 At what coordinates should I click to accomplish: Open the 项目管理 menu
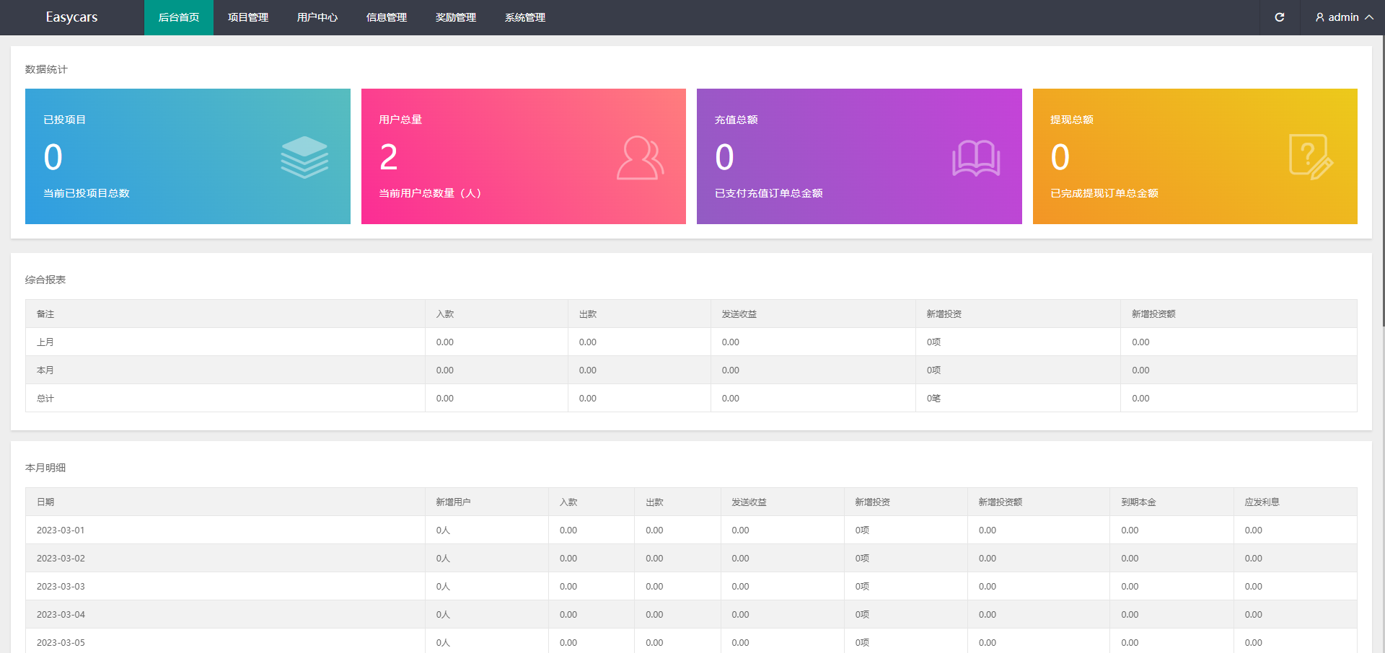[248, 17]
